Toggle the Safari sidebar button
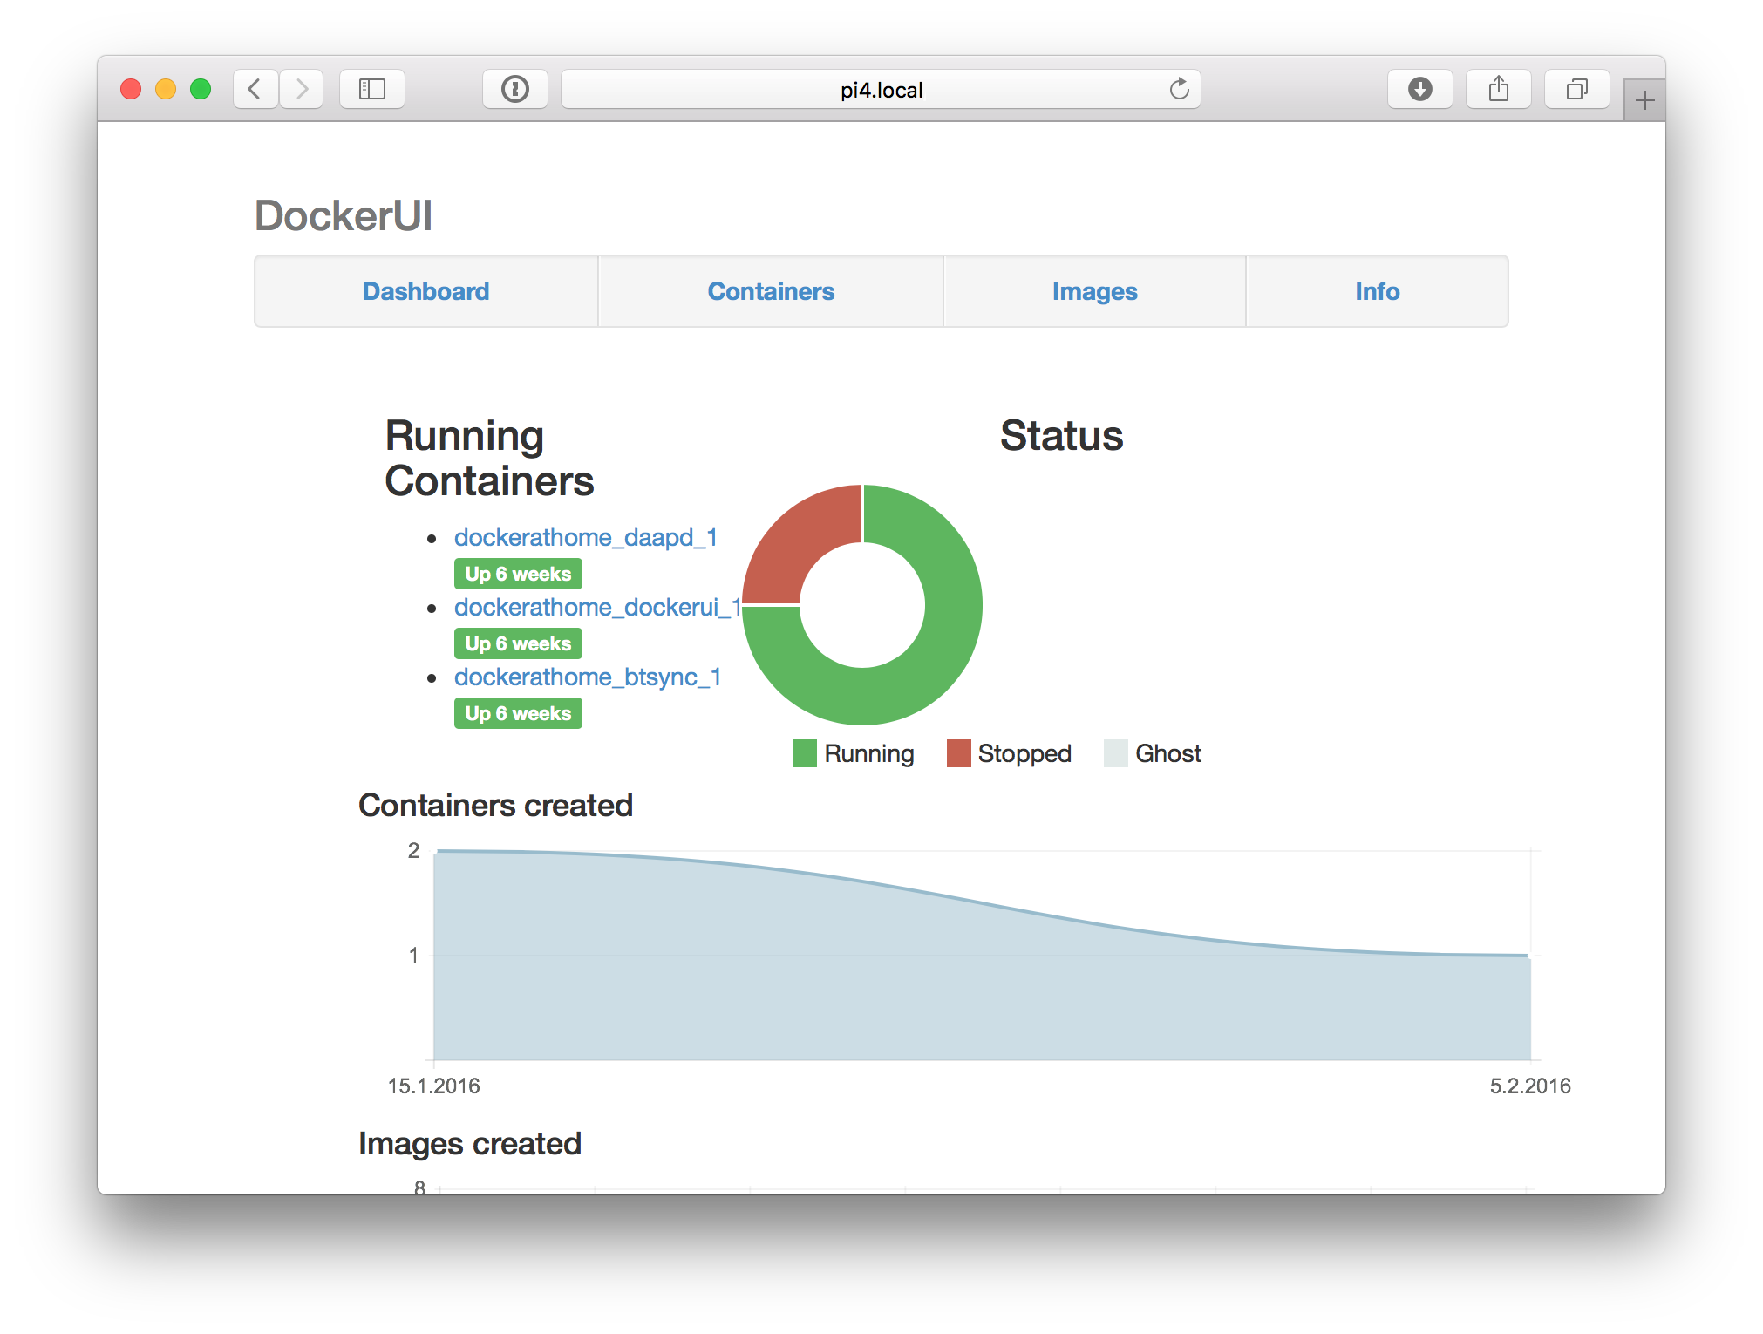The image size is (1763, 1334). coord(372,89)
